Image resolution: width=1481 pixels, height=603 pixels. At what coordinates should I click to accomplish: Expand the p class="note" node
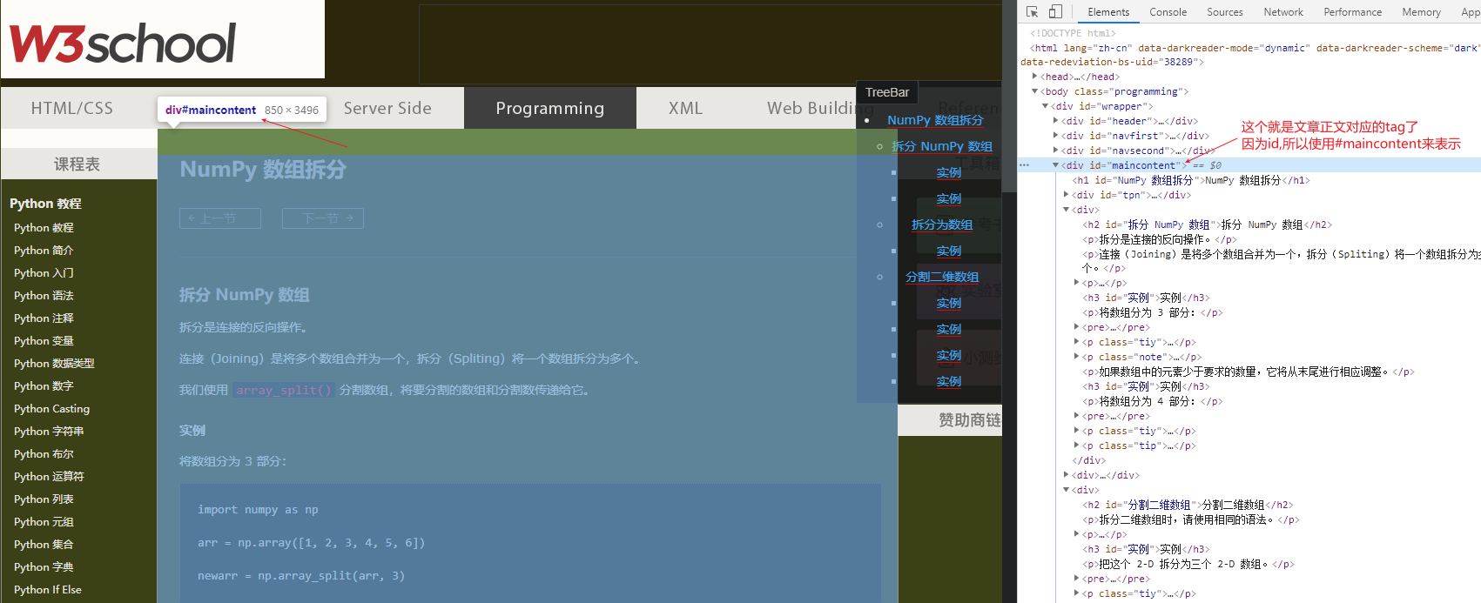(x=1076, y=357)
